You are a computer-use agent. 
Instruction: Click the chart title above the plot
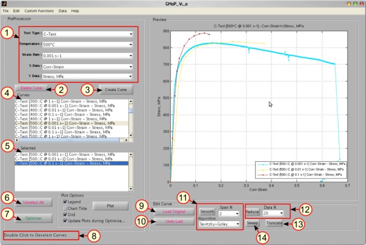pos(259,26)
